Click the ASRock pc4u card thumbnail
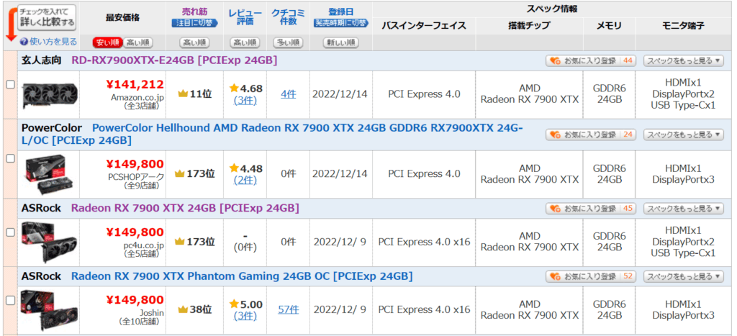 point(50,242)
